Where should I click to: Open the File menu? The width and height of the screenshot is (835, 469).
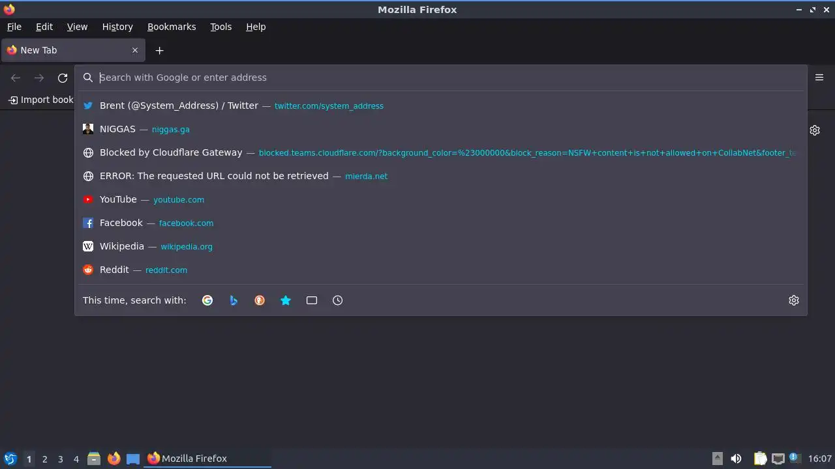point(14,27)
